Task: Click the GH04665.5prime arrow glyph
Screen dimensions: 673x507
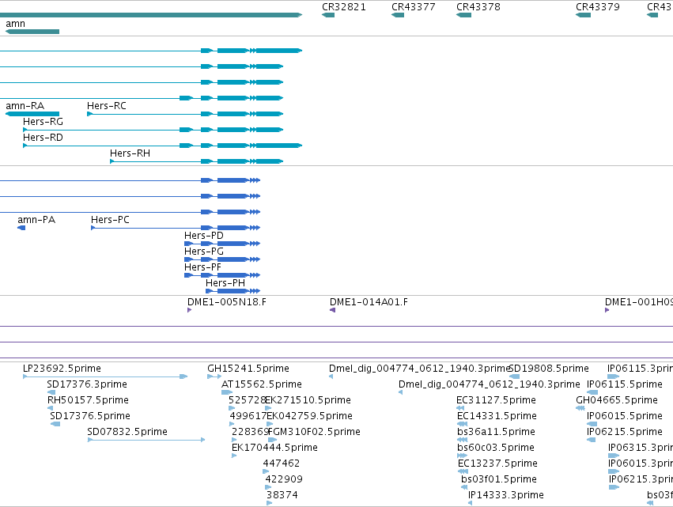Action: tap(580, 408)
